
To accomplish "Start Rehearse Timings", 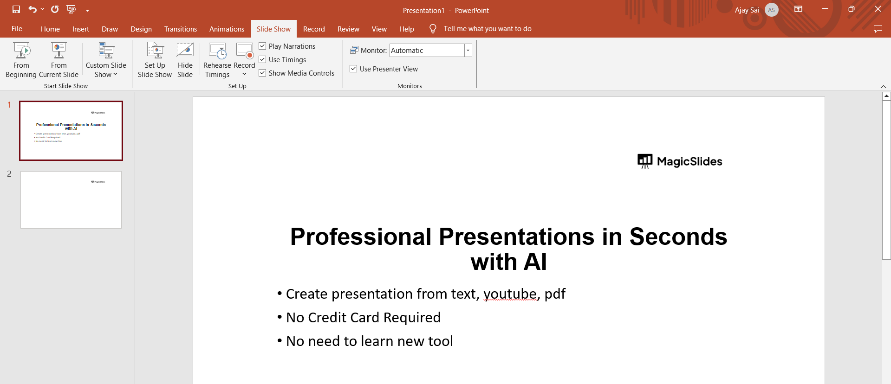I will [x=217, y=60].
